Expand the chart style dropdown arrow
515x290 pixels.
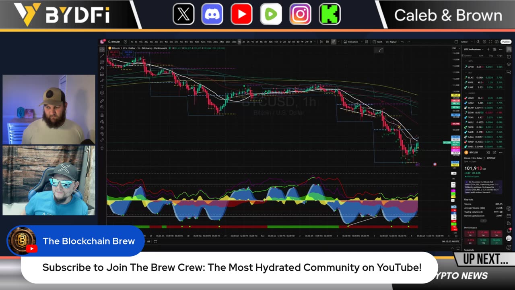click(x=339, y=41)
